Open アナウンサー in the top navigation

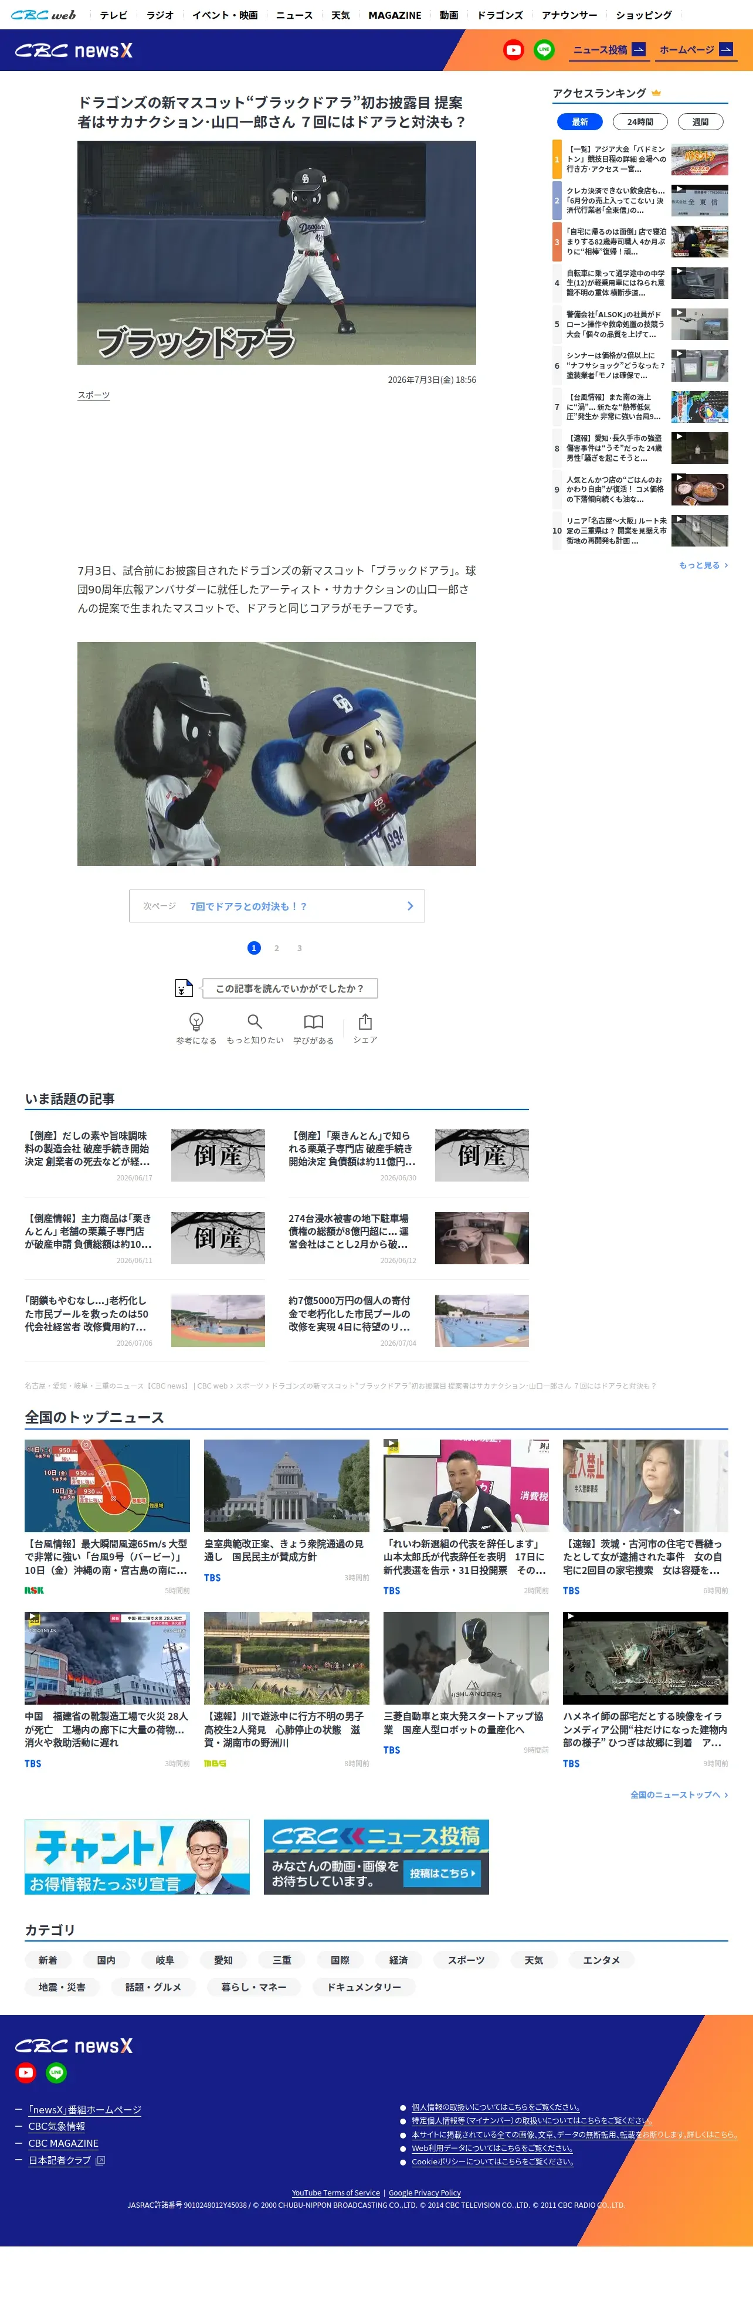point(569,15)
